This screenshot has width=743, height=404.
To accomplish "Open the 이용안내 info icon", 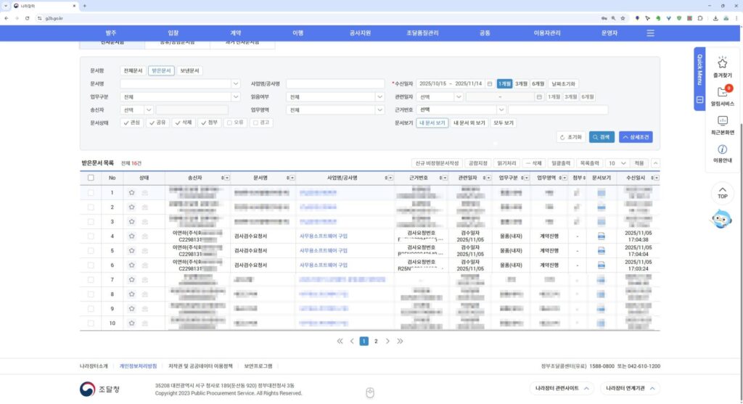I will (722, 149).
